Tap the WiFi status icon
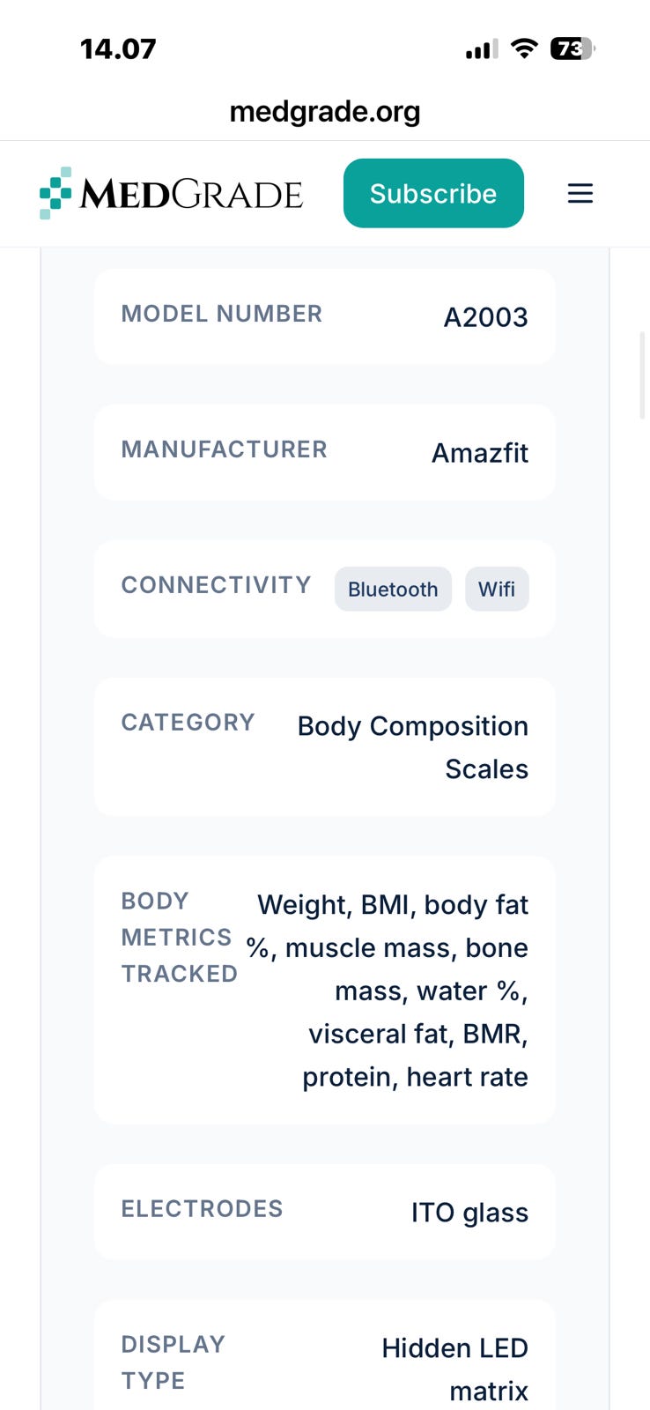The width and height of the screenshot is (650, 1410). pyautogui.click(x=524, y=48)
